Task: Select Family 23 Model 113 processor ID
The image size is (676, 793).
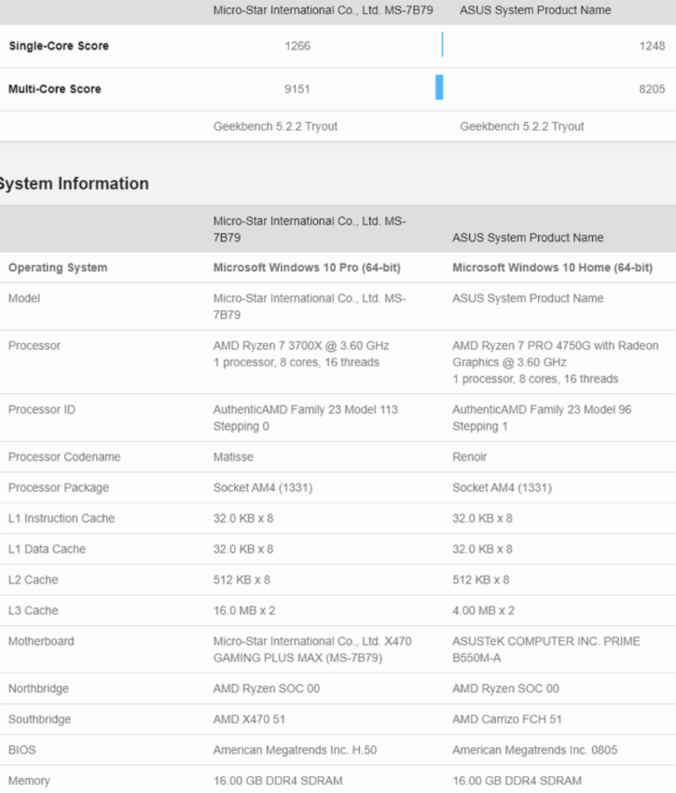Action: [305, 418]
